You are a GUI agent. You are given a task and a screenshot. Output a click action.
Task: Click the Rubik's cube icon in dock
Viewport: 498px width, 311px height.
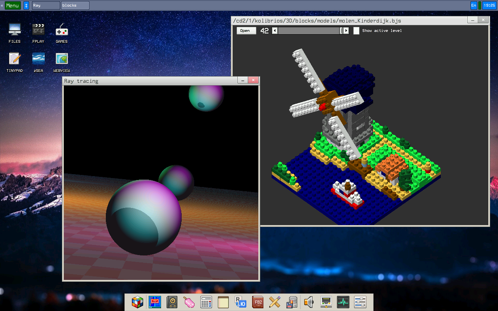click(137, 302)
